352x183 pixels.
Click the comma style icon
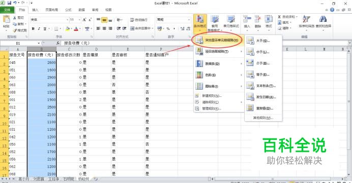[x=174, y=28]
